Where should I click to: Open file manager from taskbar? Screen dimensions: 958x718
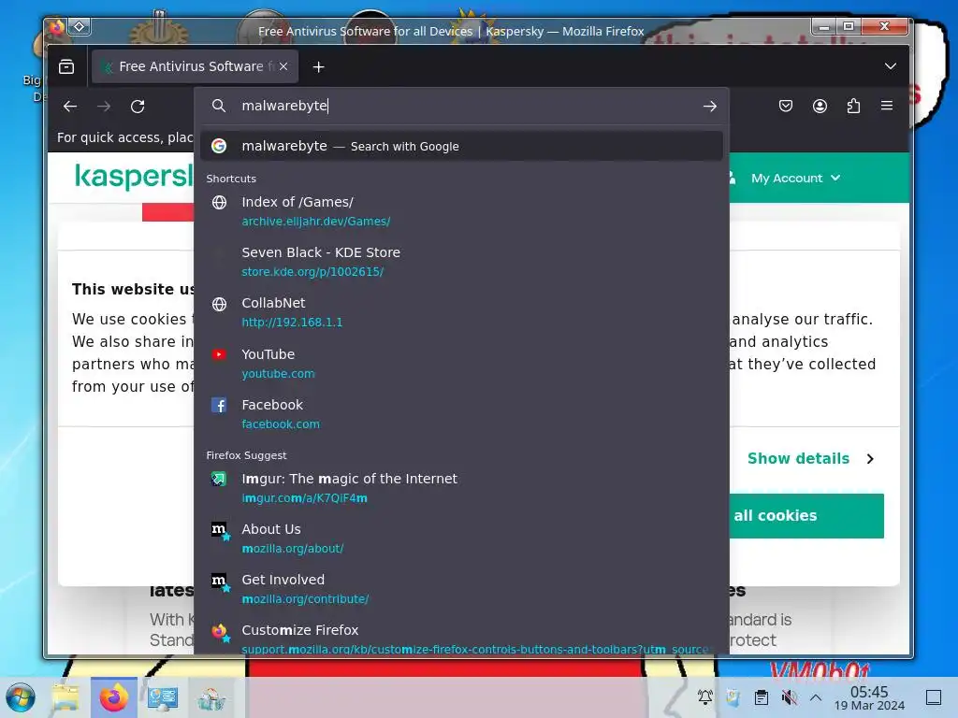tap(65, 697)
